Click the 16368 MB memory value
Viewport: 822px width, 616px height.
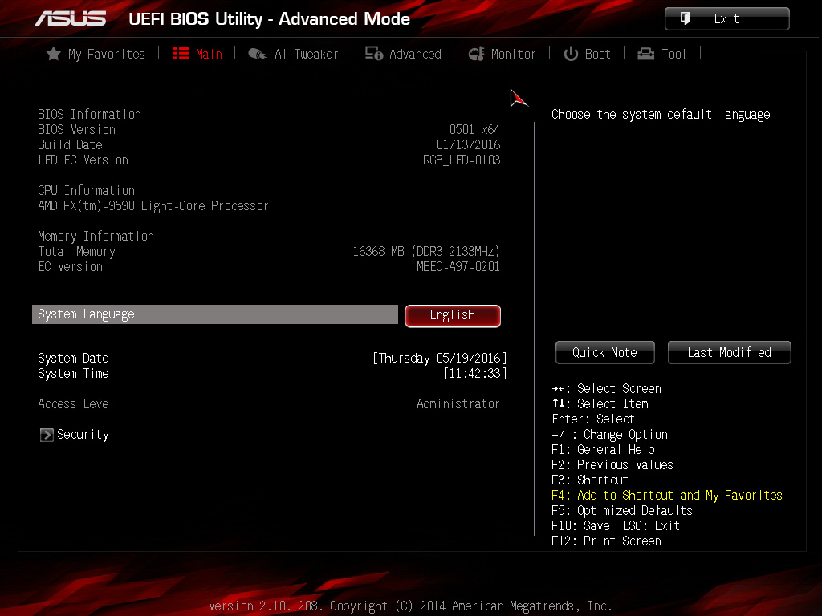click(426, 251)
